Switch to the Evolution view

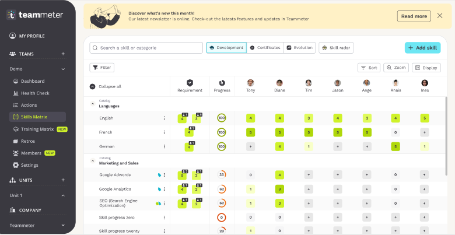[299, 48]
